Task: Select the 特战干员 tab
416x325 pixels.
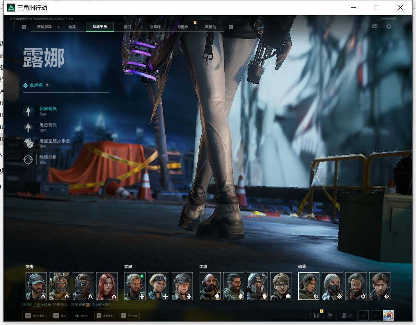Action: coord(100,27)
